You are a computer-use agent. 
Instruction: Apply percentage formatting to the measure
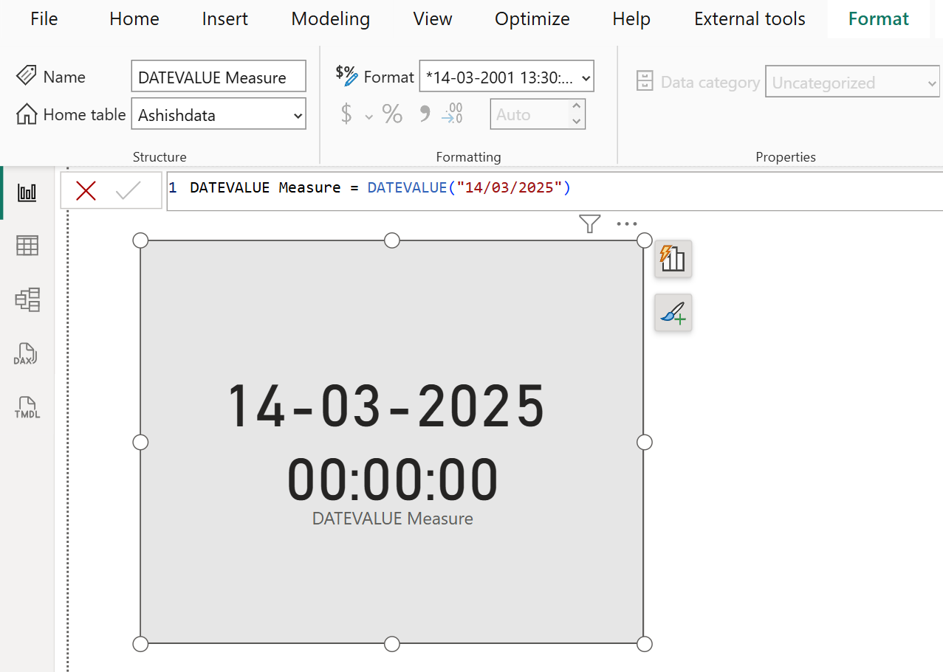pos(392,114)
